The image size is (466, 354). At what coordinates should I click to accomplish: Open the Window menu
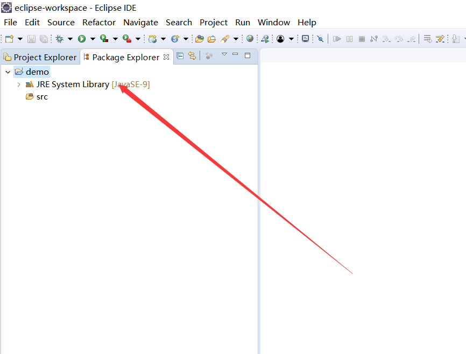point(274,22)
